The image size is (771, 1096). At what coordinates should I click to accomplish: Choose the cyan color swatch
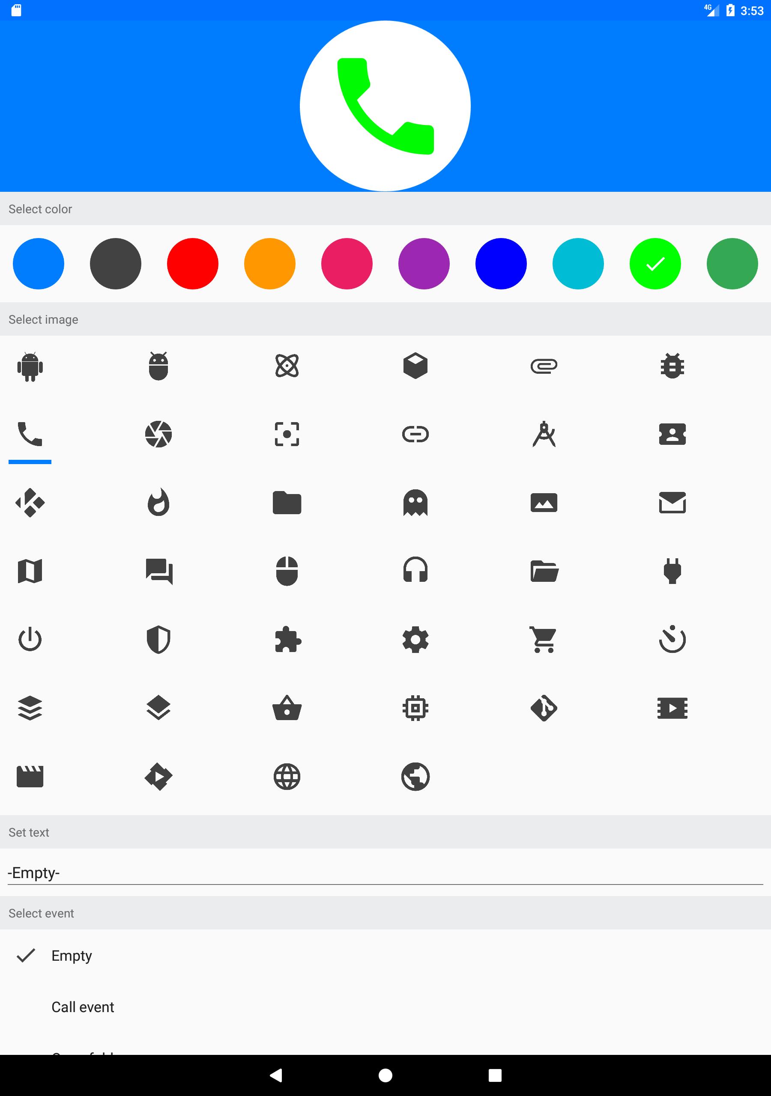[578, 263]
